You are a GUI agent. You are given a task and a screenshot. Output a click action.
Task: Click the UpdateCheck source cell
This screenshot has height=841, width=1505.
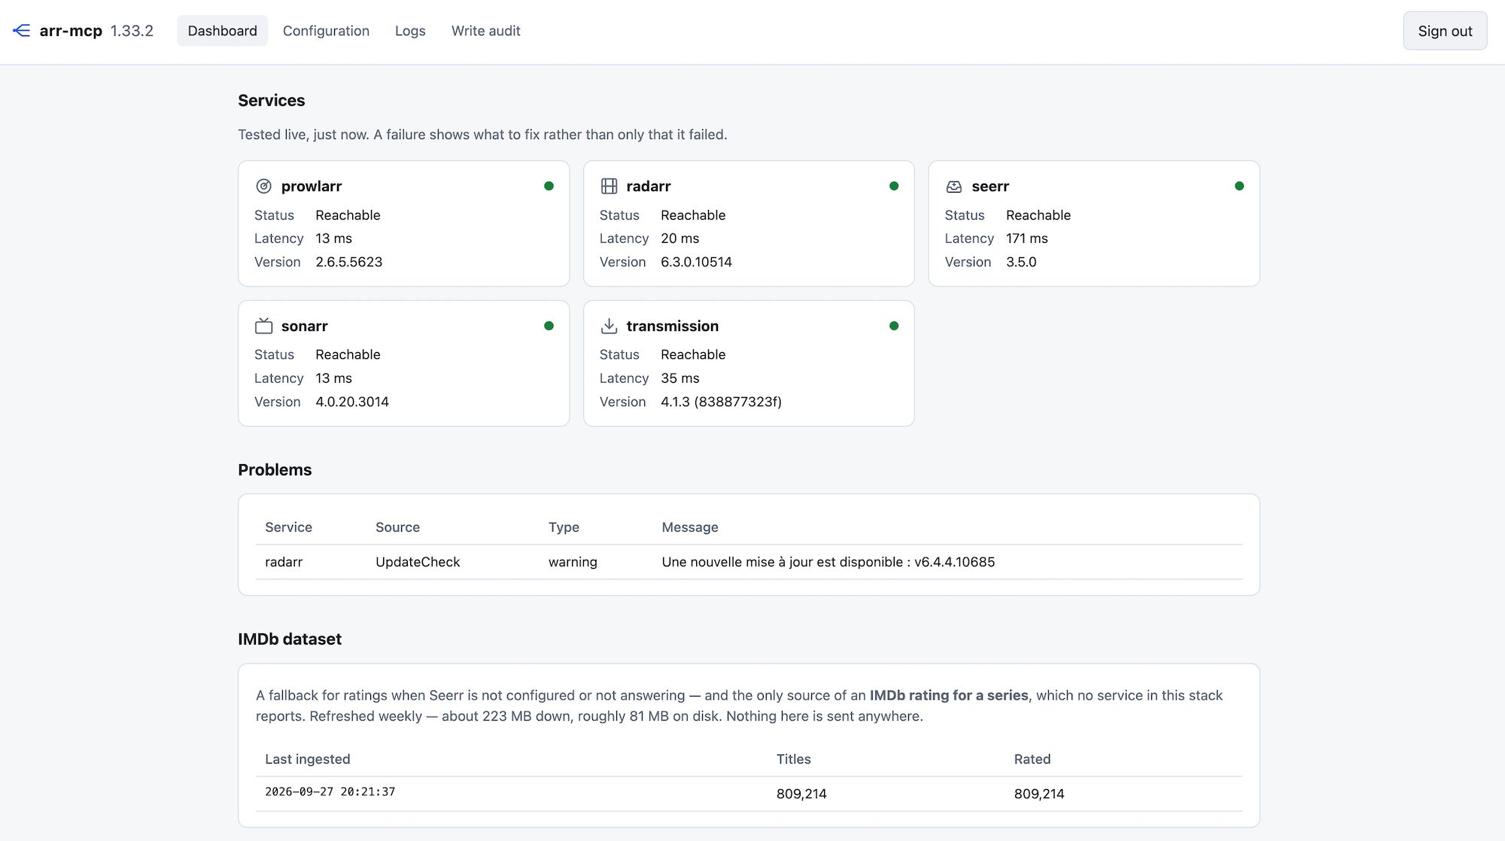tap(418, 562)
